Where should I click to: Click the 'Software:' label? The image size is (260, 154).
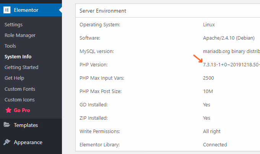(x=90, y=38)
